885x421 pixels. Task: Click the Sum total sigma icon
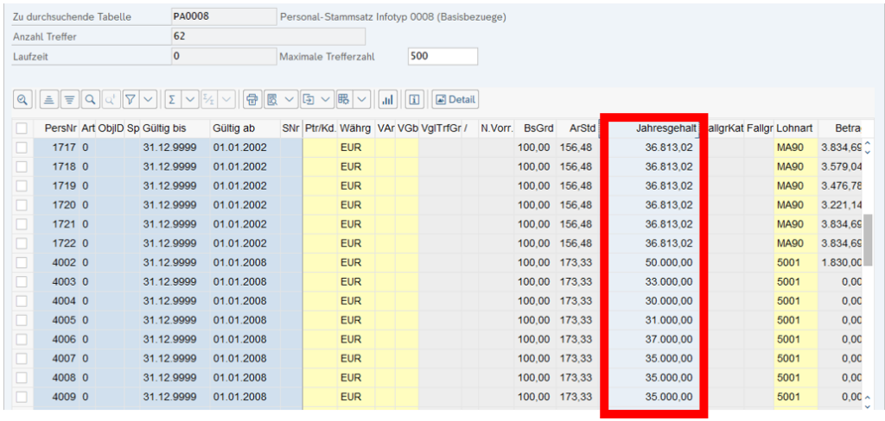pos(172,100)
